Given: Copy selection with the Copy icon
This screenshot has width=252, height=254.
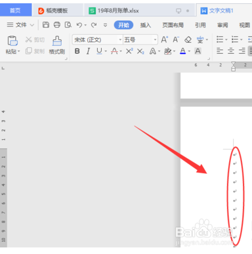Looking at the screenshot, I should coord(29,51).
